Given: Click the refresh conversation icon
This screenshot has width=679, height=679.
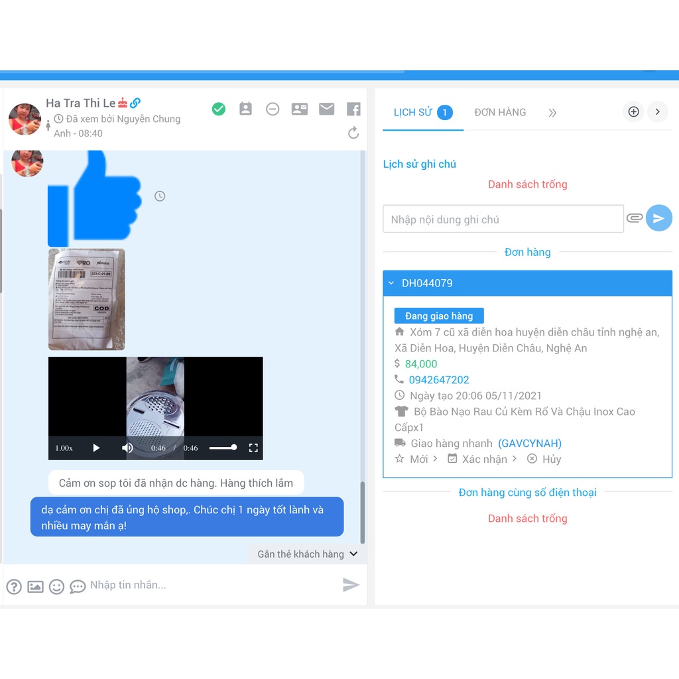Looking at the screenshot, I should 353,133.
